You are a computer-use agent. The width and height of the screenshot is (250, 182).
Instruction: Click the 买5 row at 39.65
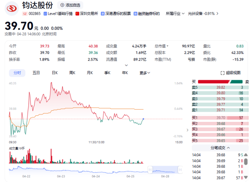coord(220,141)
